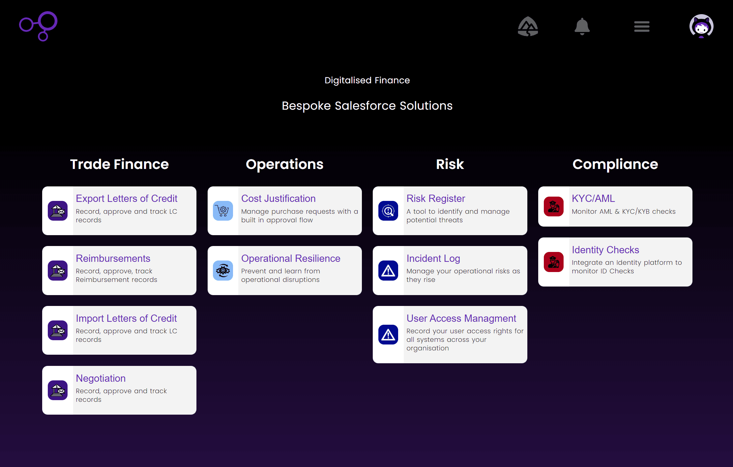This screenshot has height=467, width=733.
Task: Click the Import Letters of Credit icon
Action: pos(58,330)
